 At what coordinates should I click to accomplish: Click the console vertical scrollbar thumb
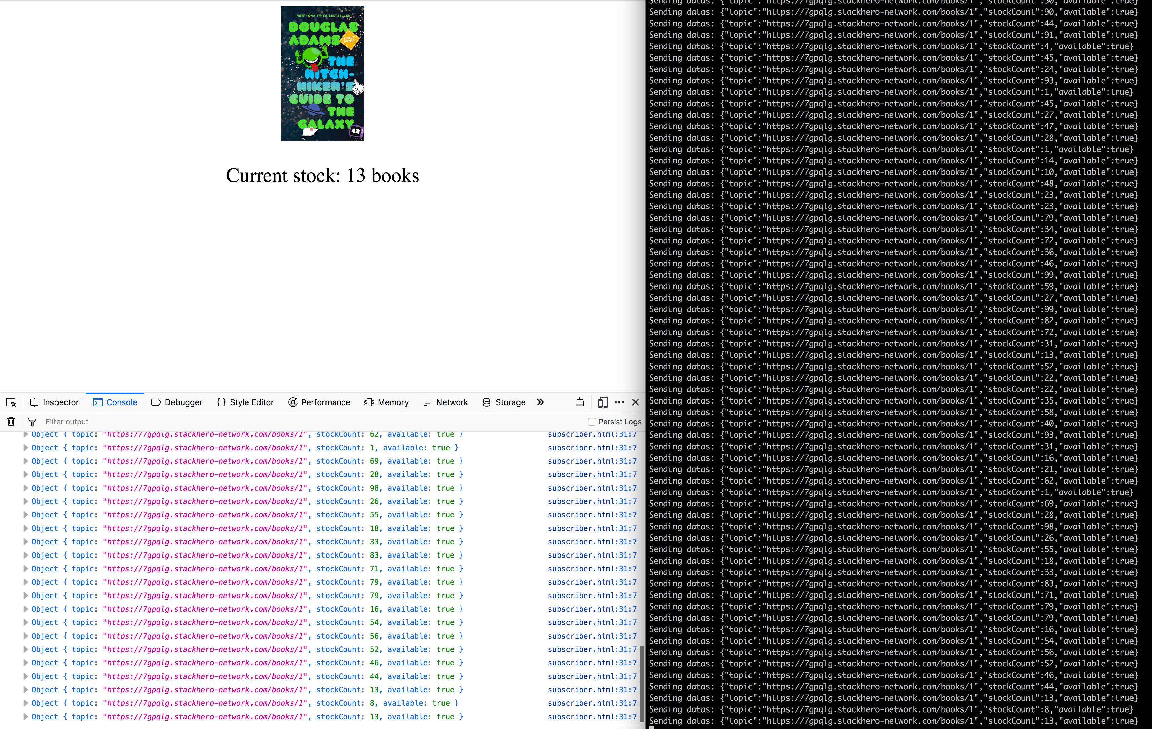pos(642,684)
